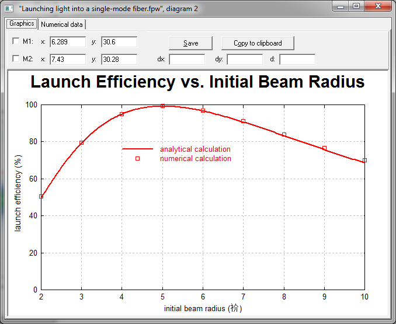Click the 'initial beam radius' axis label
Screen dimensions: 396x324
(x=203, y=308)
